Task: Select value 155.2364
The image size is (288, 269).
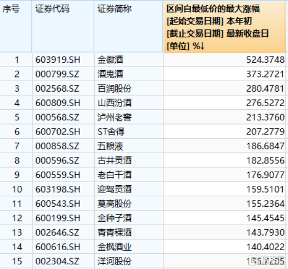Action: [265, 204]
